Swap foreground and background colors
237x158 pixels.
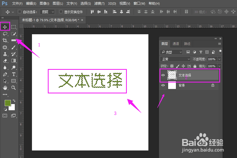click(14, 100)
